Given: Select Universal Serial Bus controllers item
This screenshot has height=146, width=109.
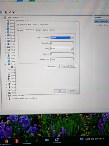Looking at the screenshot, I should [24, 98].
